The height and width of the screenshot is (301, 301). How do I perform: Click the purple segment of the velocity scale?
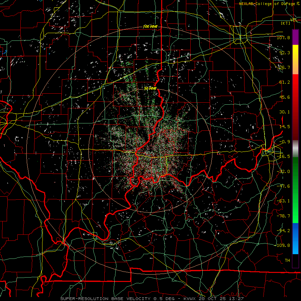click(295, 37)
